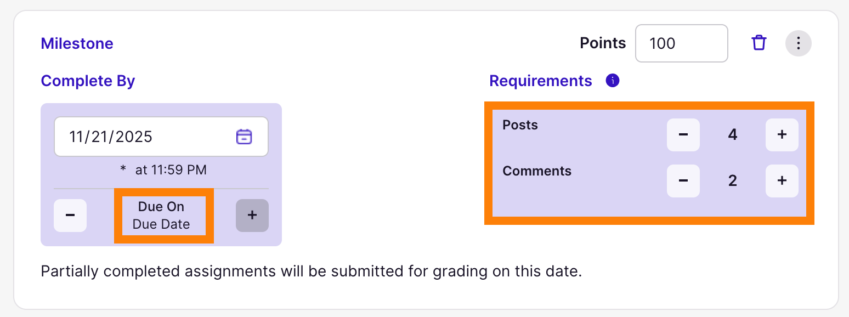Select the Due On Due Date control
849x317 pixels.
click(161, 214)
